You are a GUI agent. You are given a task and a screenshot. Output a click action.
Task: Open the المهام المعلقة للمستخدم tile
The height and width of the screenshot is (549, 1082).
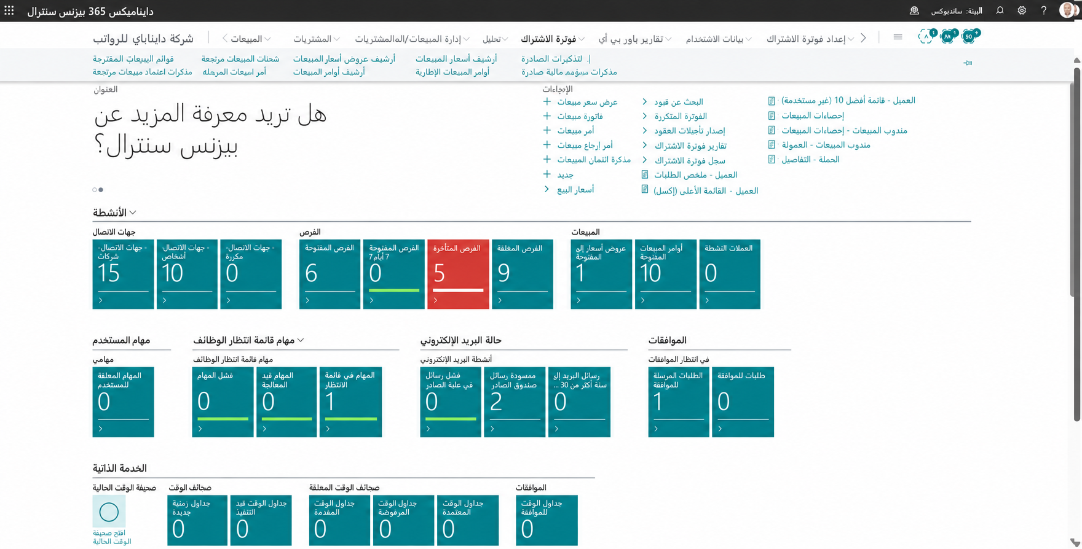(x=123, y=402)
